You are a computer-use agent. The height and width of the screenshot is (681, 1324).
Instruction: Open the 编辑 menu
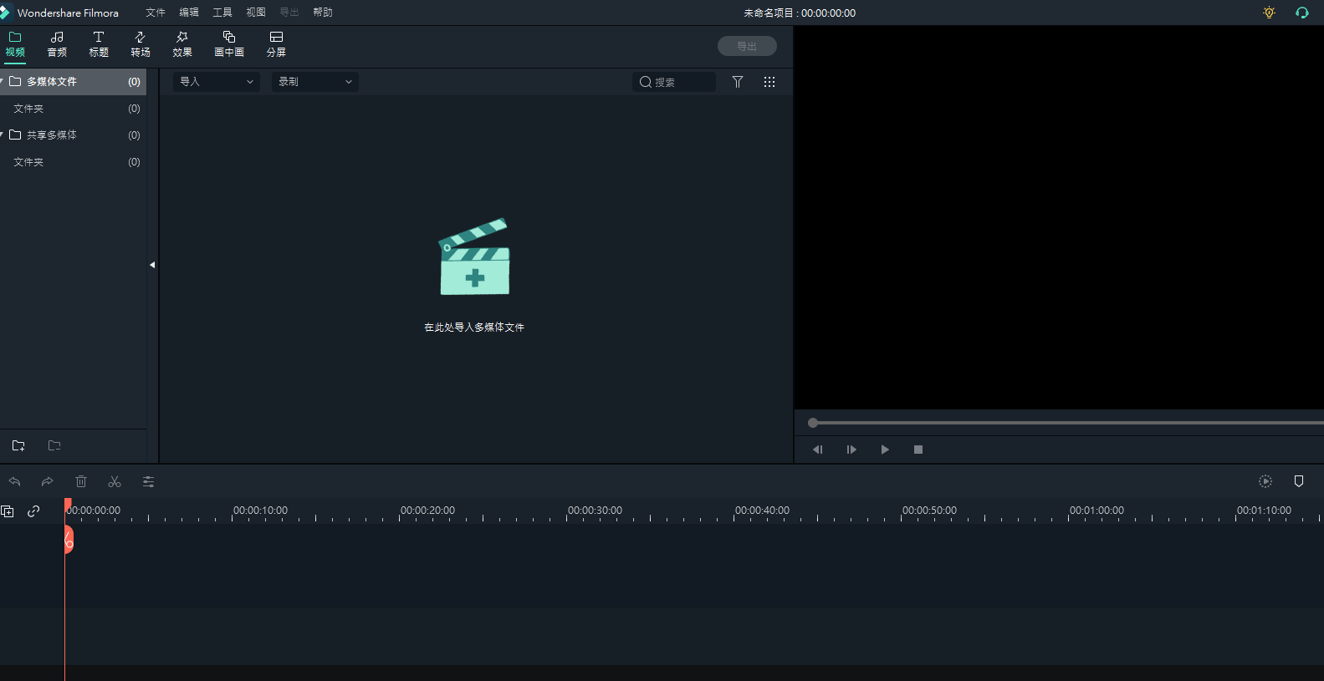(x=189, y=13)
